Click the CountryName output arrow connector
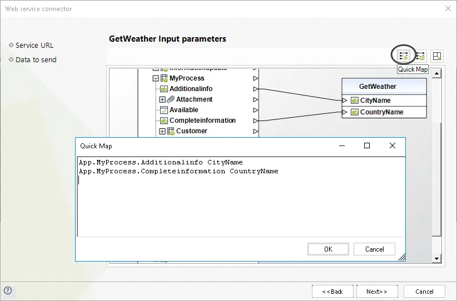Screen dimensions: 457x301 345,112
